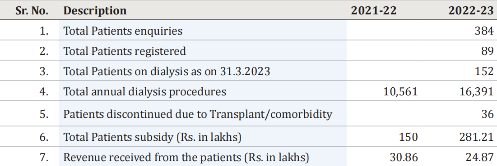Click the 150 subsidy value for 2021-22
497x166 pixels.
click(408, 137)
